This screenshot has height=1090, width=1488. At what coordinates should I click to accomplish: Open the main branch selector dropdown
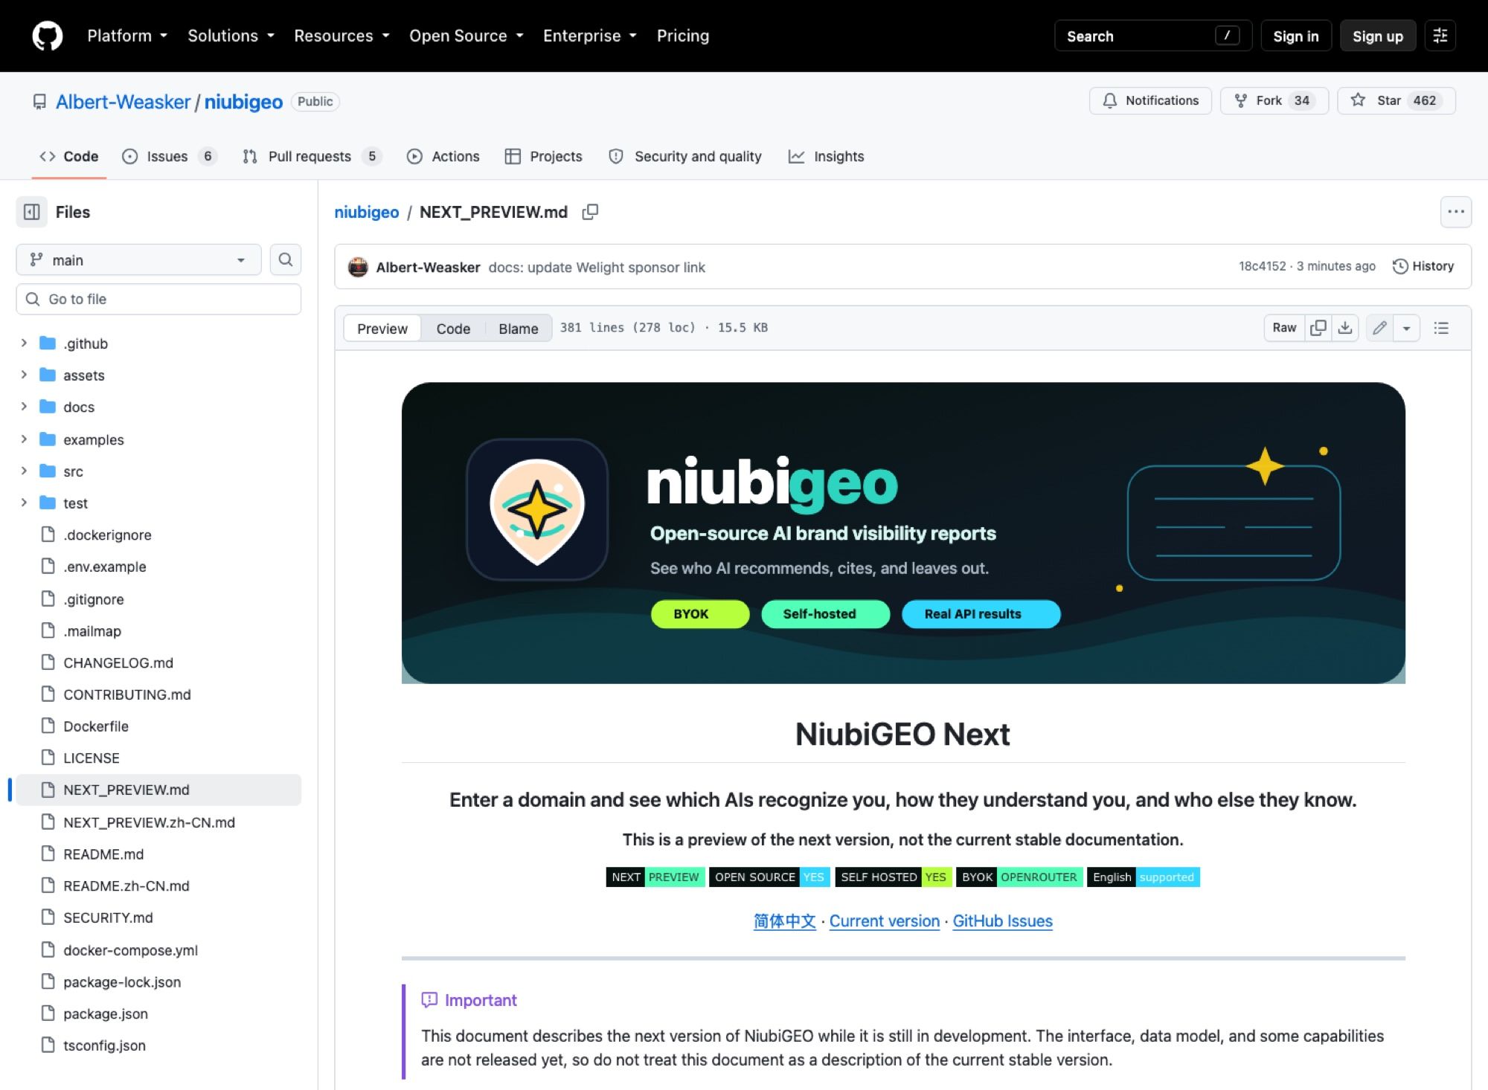click(138, 259)
